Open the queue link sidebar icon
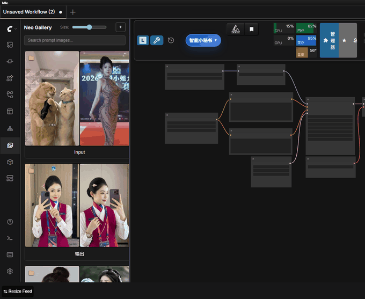Image resolution: width=365 pixels, height=299 pixels. 10,62
